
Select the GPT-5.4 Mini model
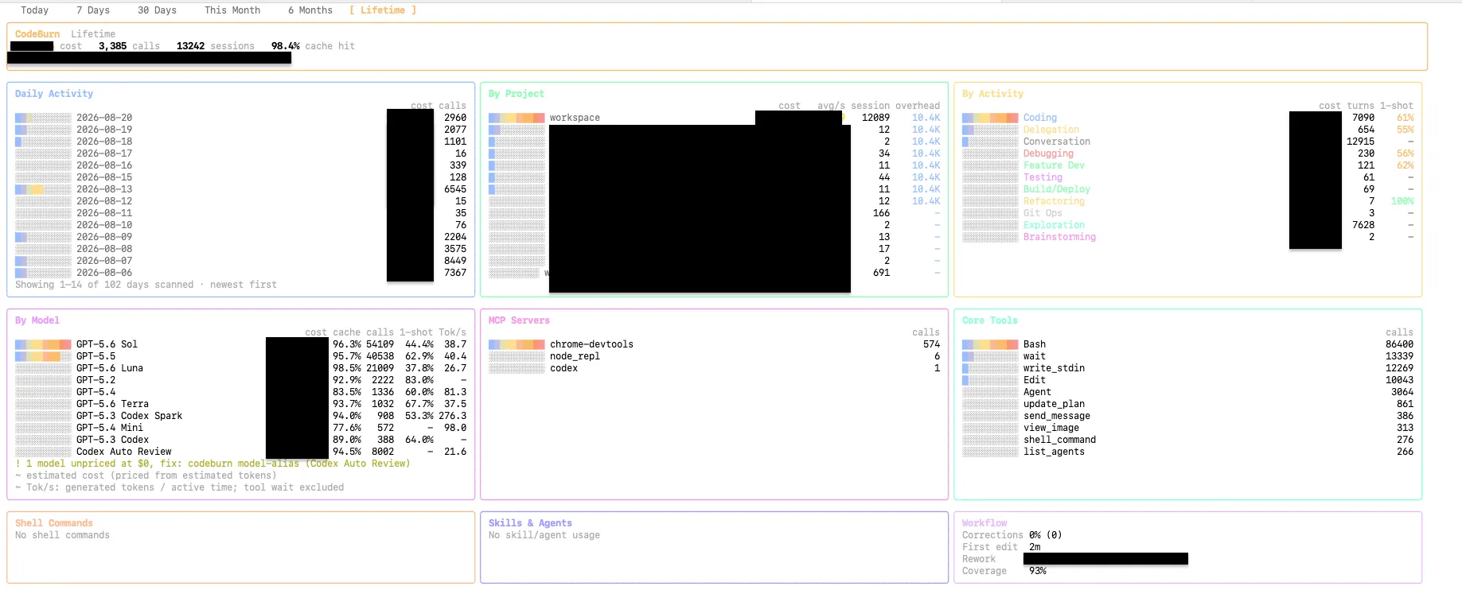coord(240,428)
